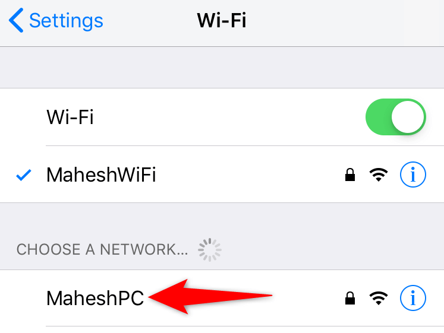Tap the Wi-Fi row label

click(x=70, y=117)
